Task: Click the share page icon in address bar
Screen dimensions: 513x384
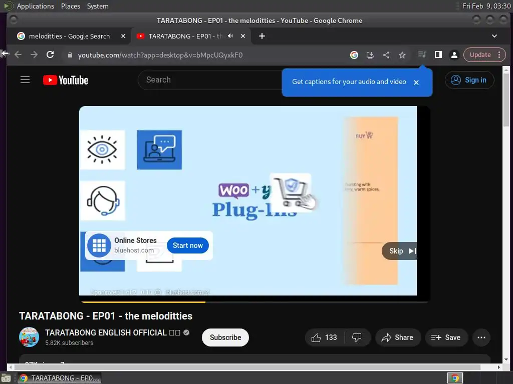Action: [x=386, y=55]
